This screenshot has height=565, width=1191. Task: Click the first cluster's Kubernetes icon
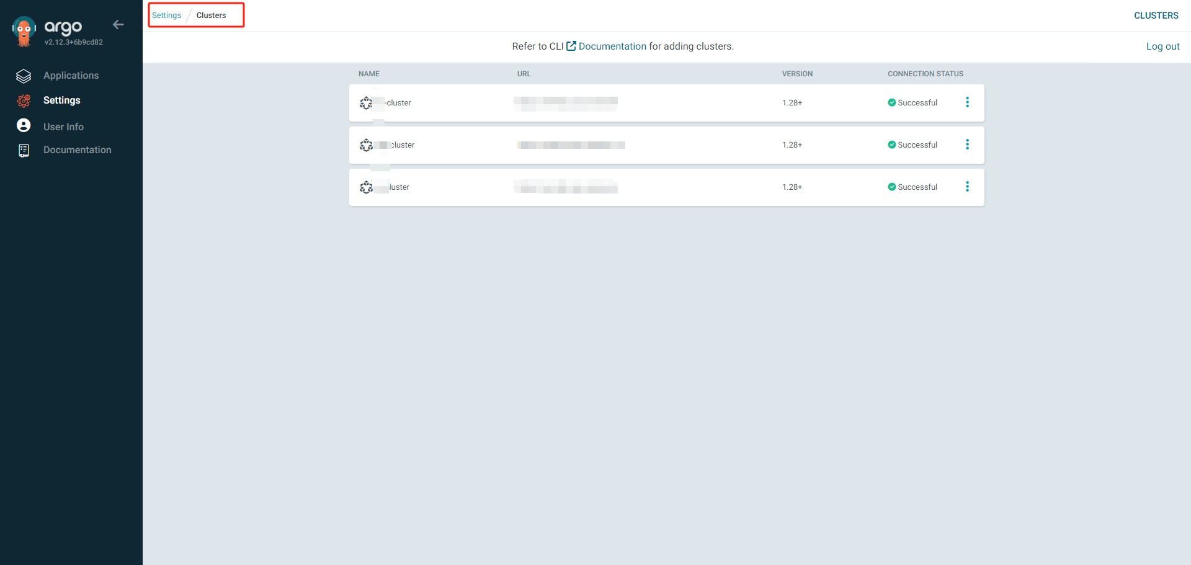tap(366, 103)
